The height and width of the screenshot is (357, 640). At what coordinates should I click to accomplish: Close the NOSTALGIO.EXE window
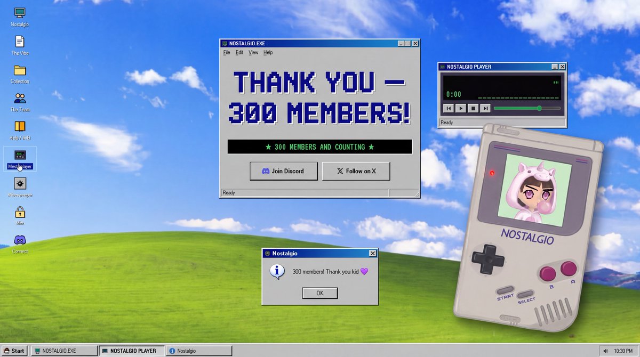pyautogui.click(x=415, y=44)
